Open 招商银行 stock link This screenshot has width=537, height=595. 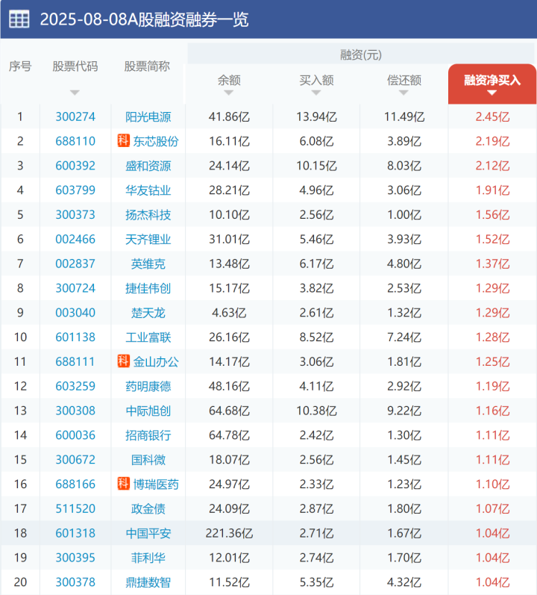click(148, 435)
